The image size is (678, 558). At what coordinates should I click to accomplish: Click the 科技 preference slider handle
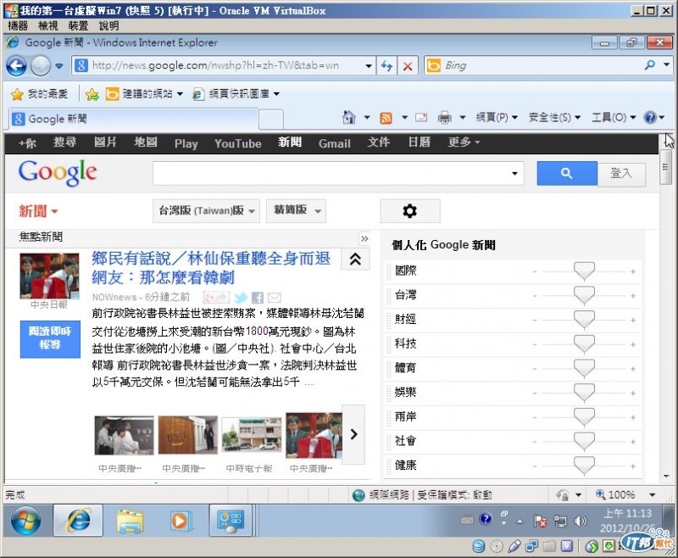584,344
